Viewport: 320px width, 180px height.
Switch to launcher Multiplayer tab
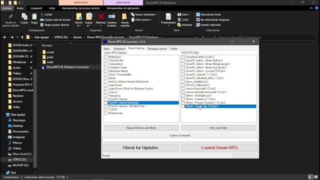pyautogui.click(x=119, y=49)
